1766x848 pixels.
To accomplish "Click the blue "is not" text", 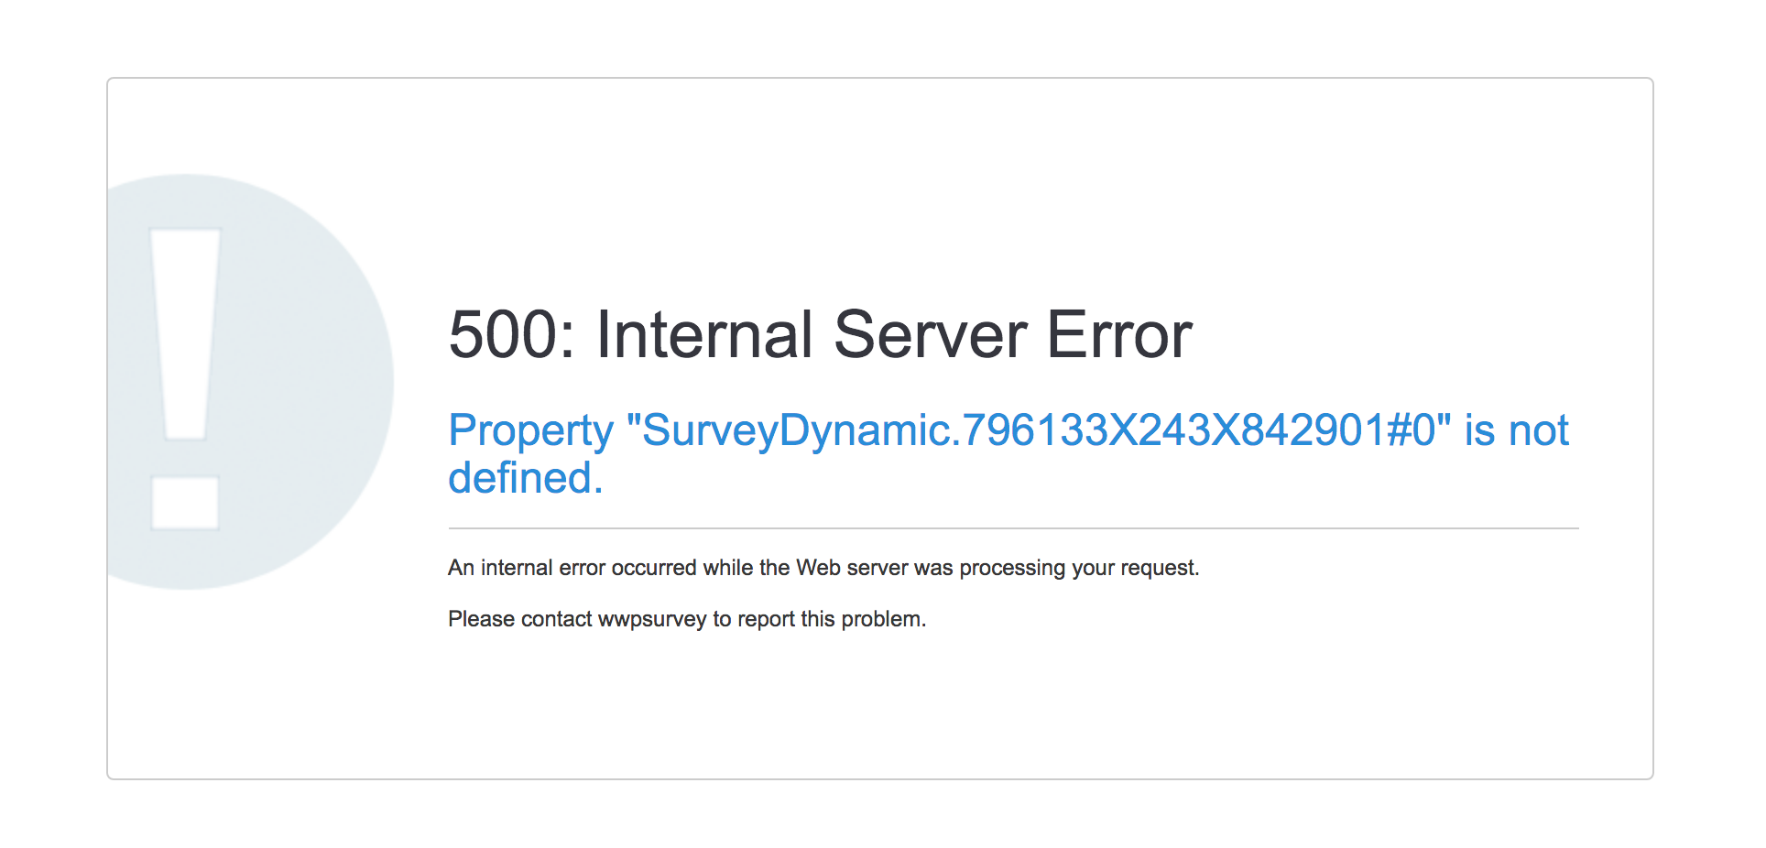I will tap(1517, 430).
